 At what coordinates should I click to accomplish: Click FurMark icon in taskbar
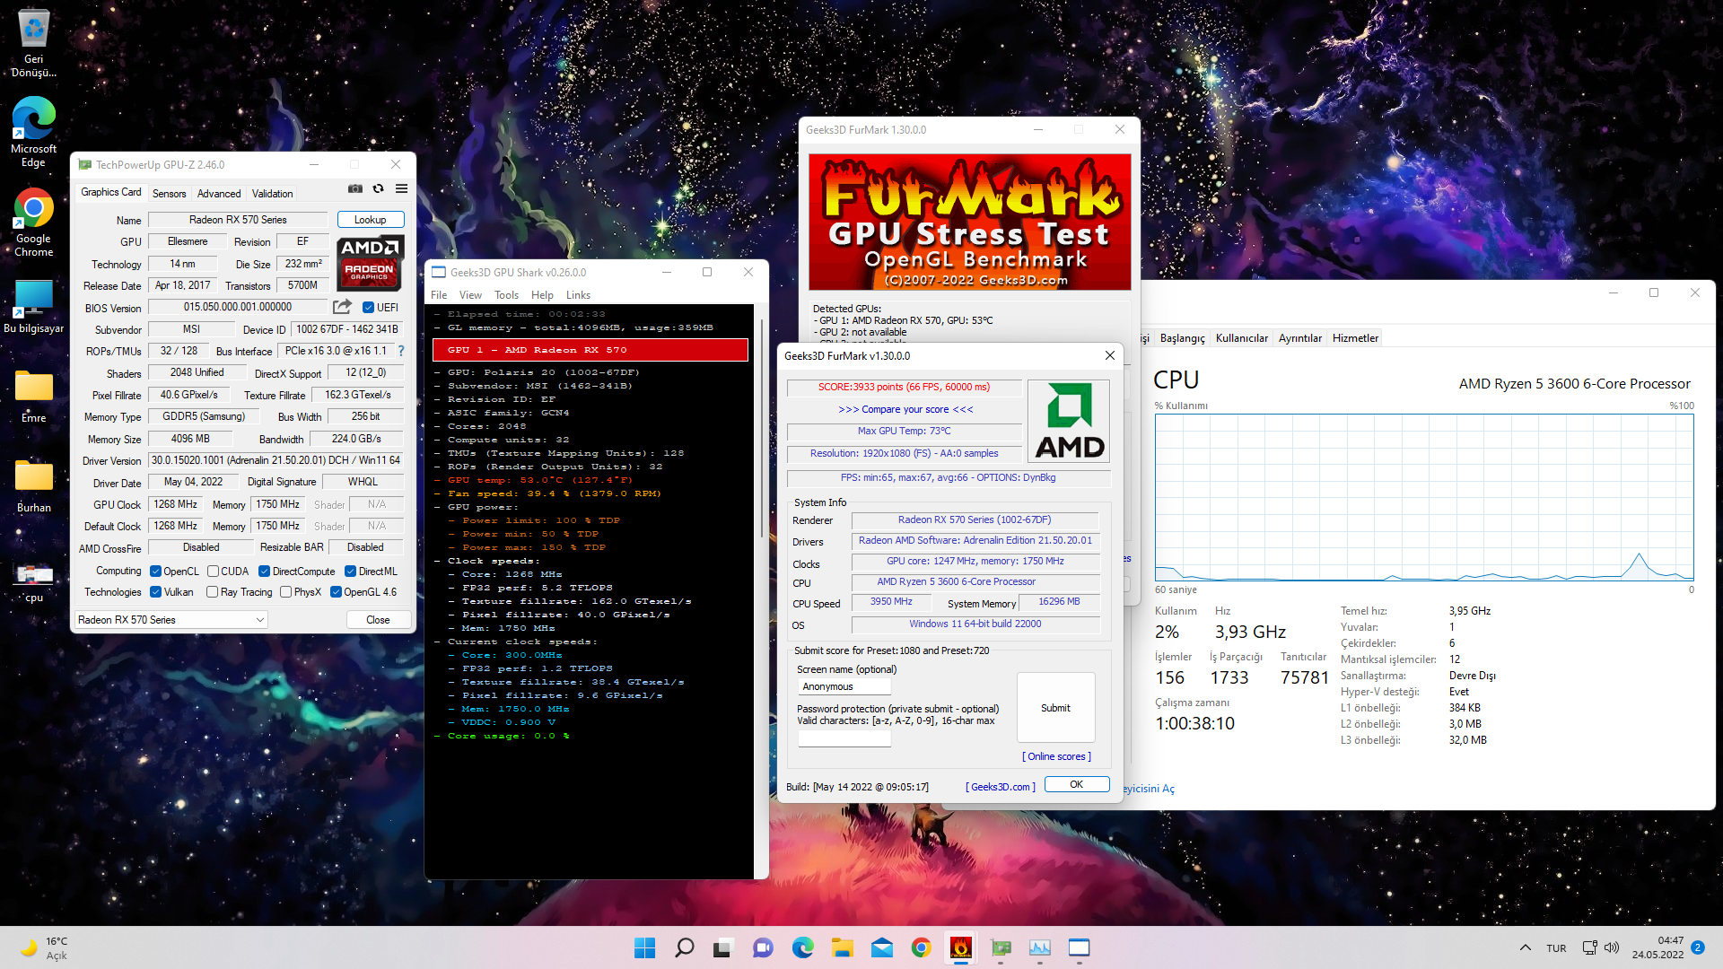[961, 947]
